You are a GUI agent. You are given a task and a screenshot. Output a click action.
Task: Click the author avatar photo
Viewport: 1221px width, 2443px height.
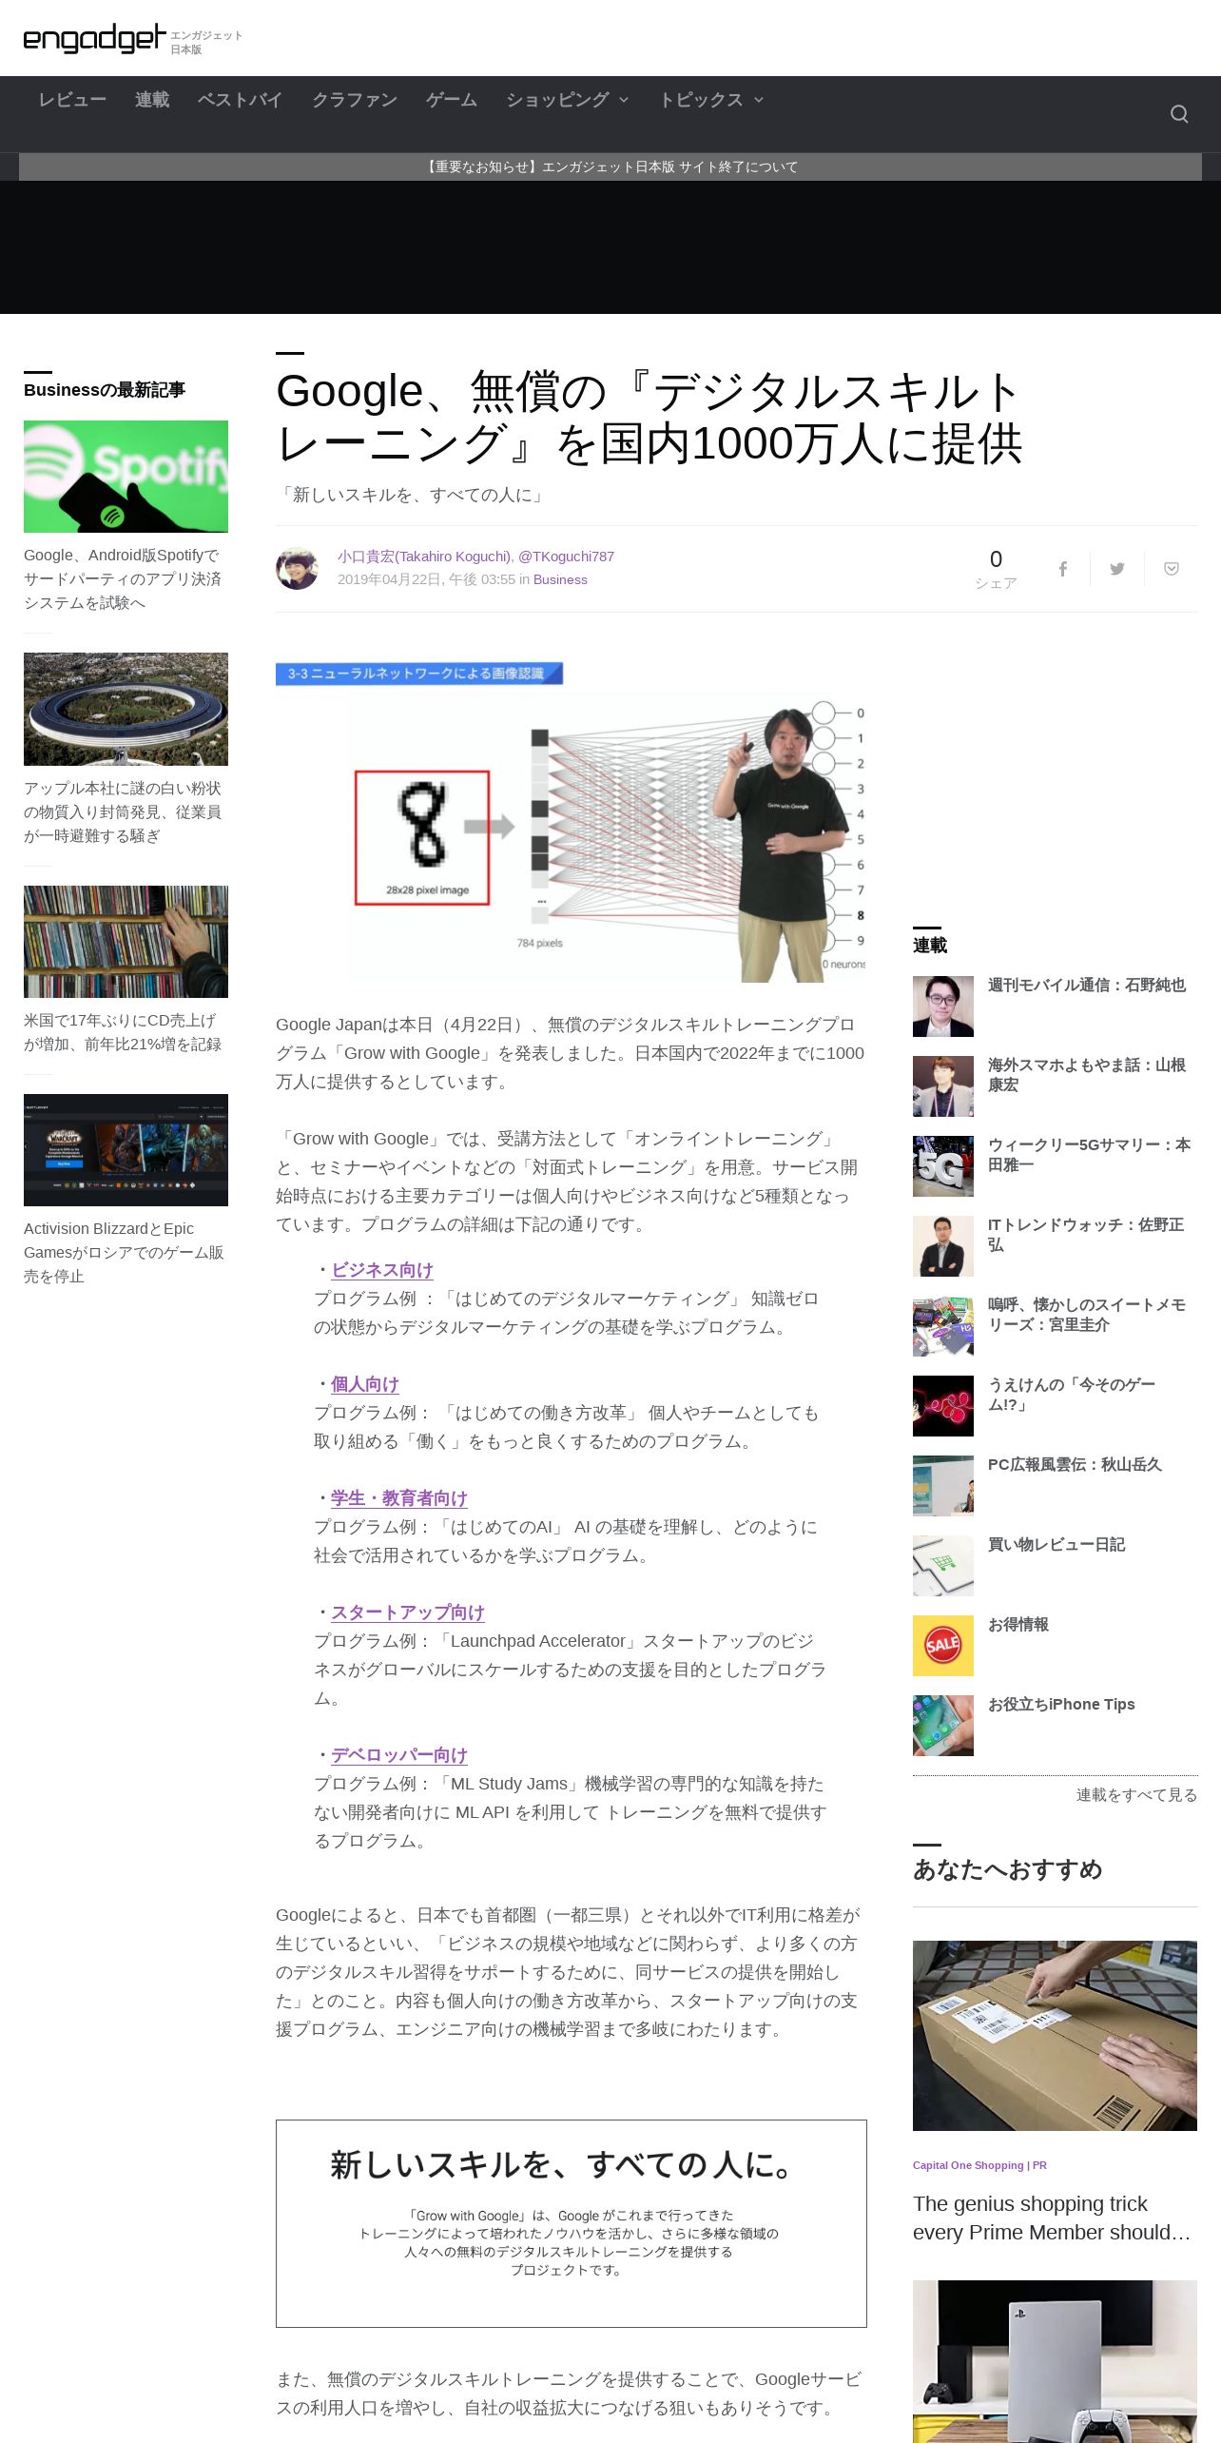coord(297,568)
